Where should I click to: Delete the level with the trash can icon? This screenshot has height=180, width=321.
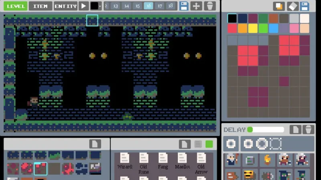[x=210, y=6]
